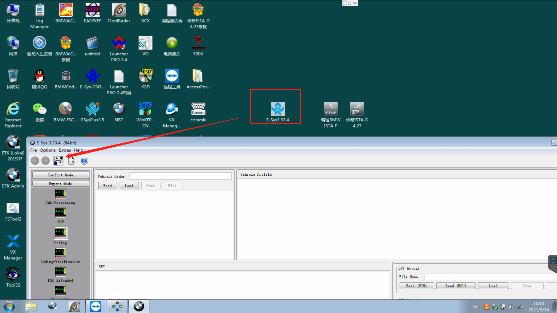Click the back arrow in E-Sys toolbar

click(35, 161)
